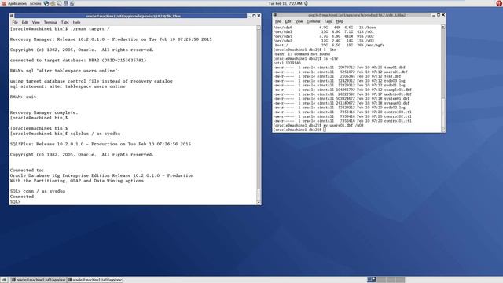Image resolution: width=503 pixels, height=283 pixels.
Task: Open Edit menu in left terminal
Action: pos(24,22)
